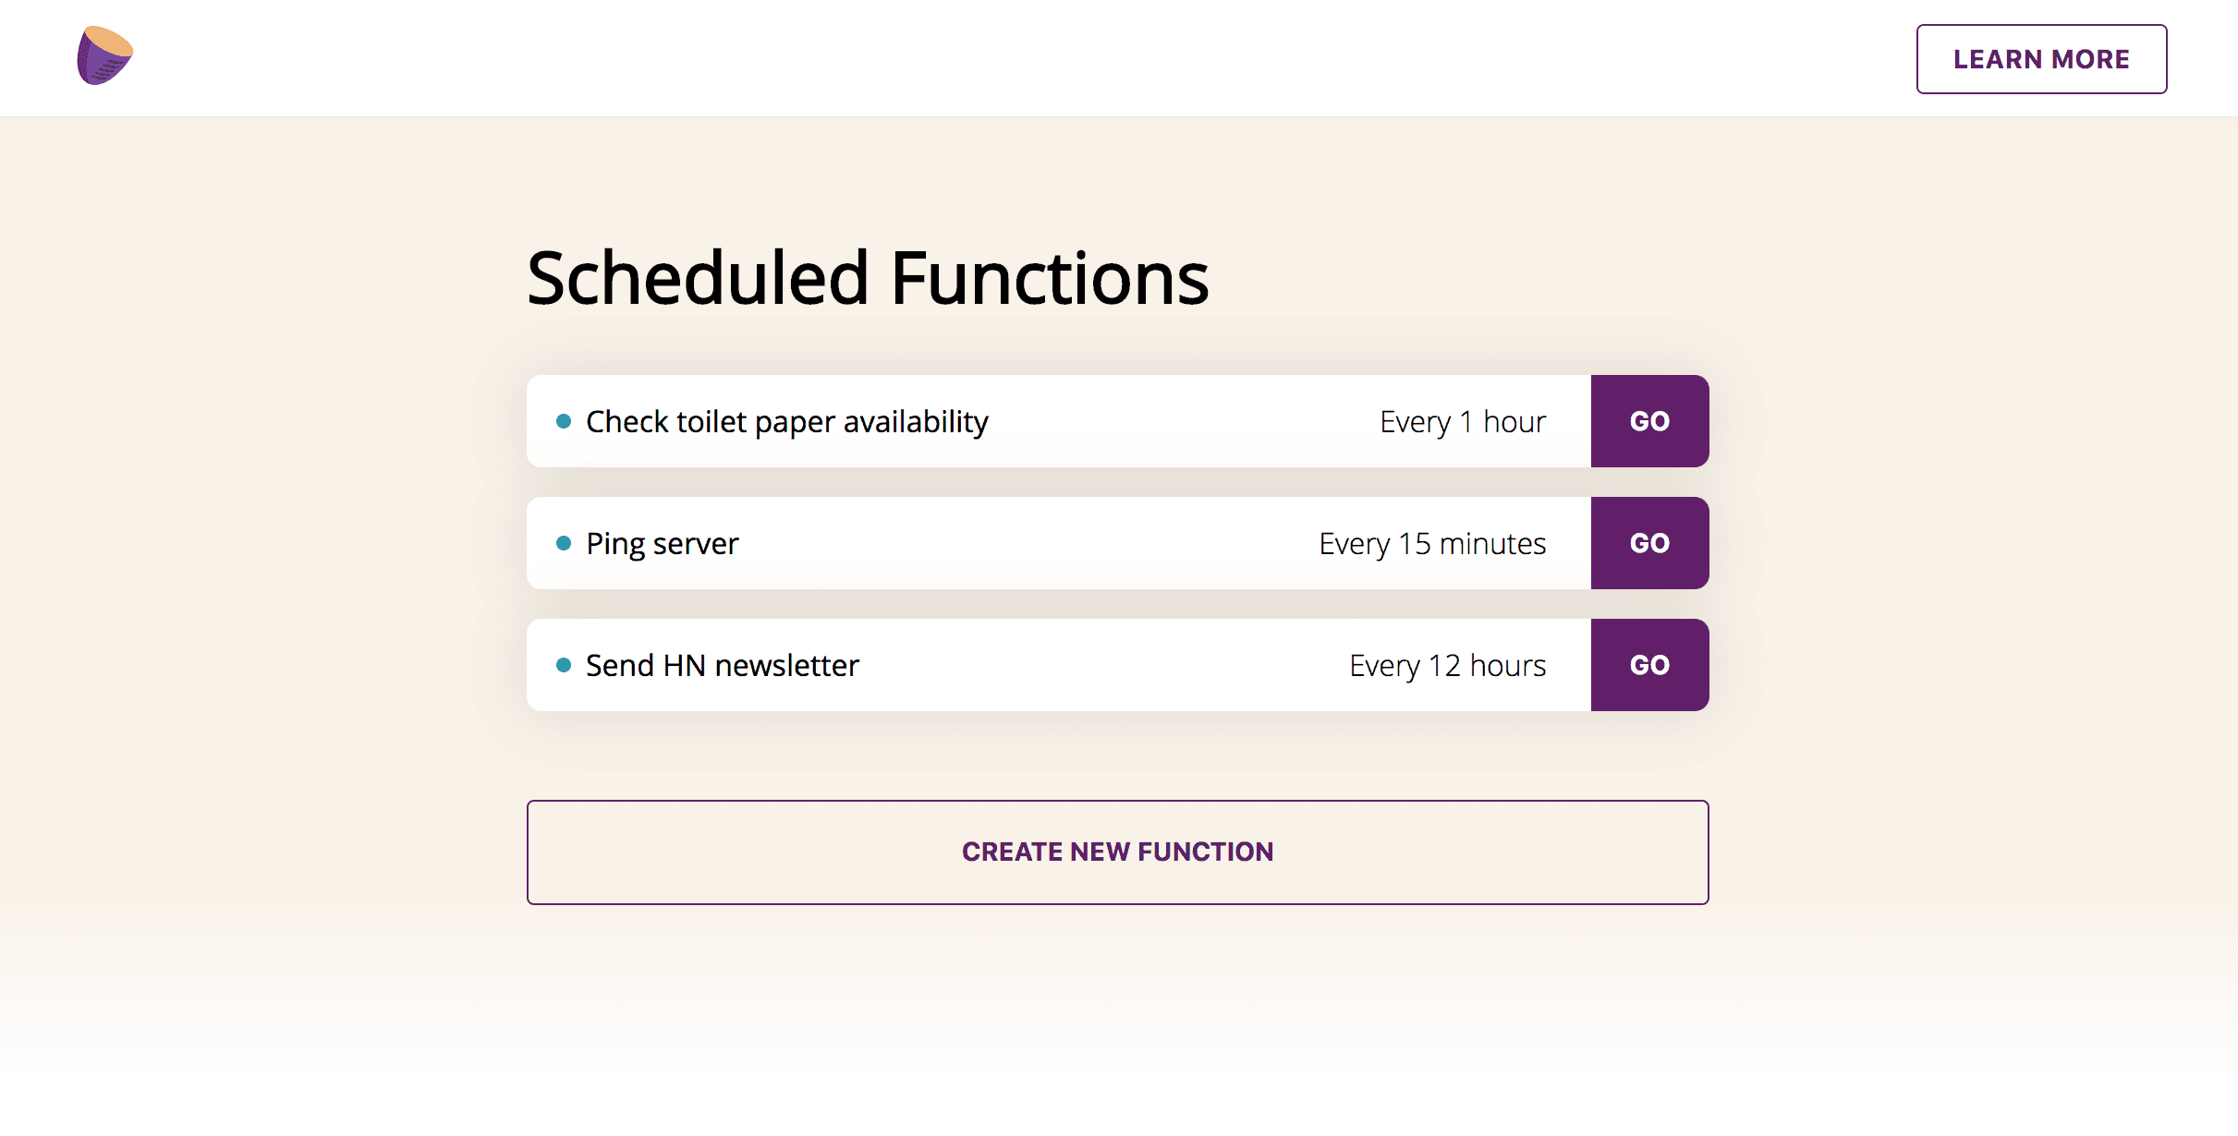Click status dot beside Check toilet paper availability

point(564,422)
